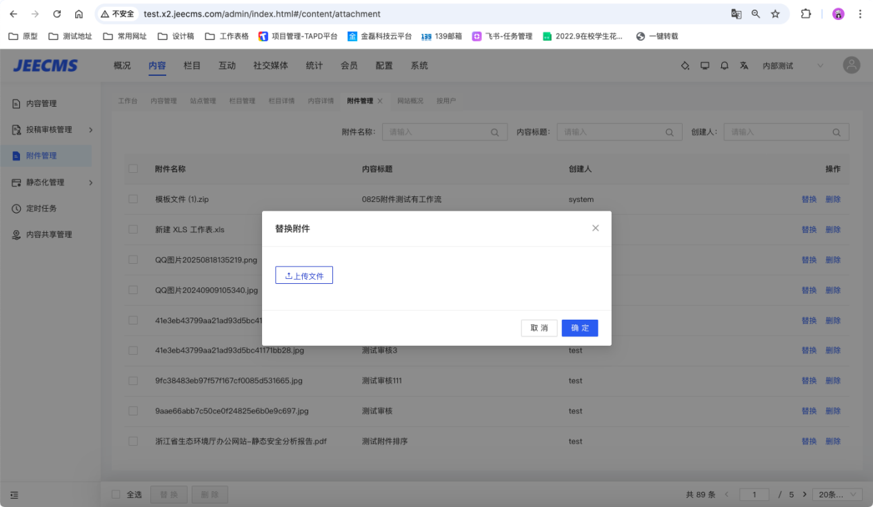Click the theme paint bucket icon in header

[685, 65]
